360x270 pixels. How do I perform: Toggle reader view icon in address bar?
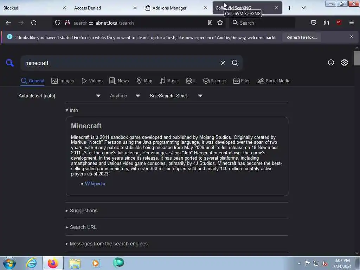pyautogui.click(x=210, y=23)
